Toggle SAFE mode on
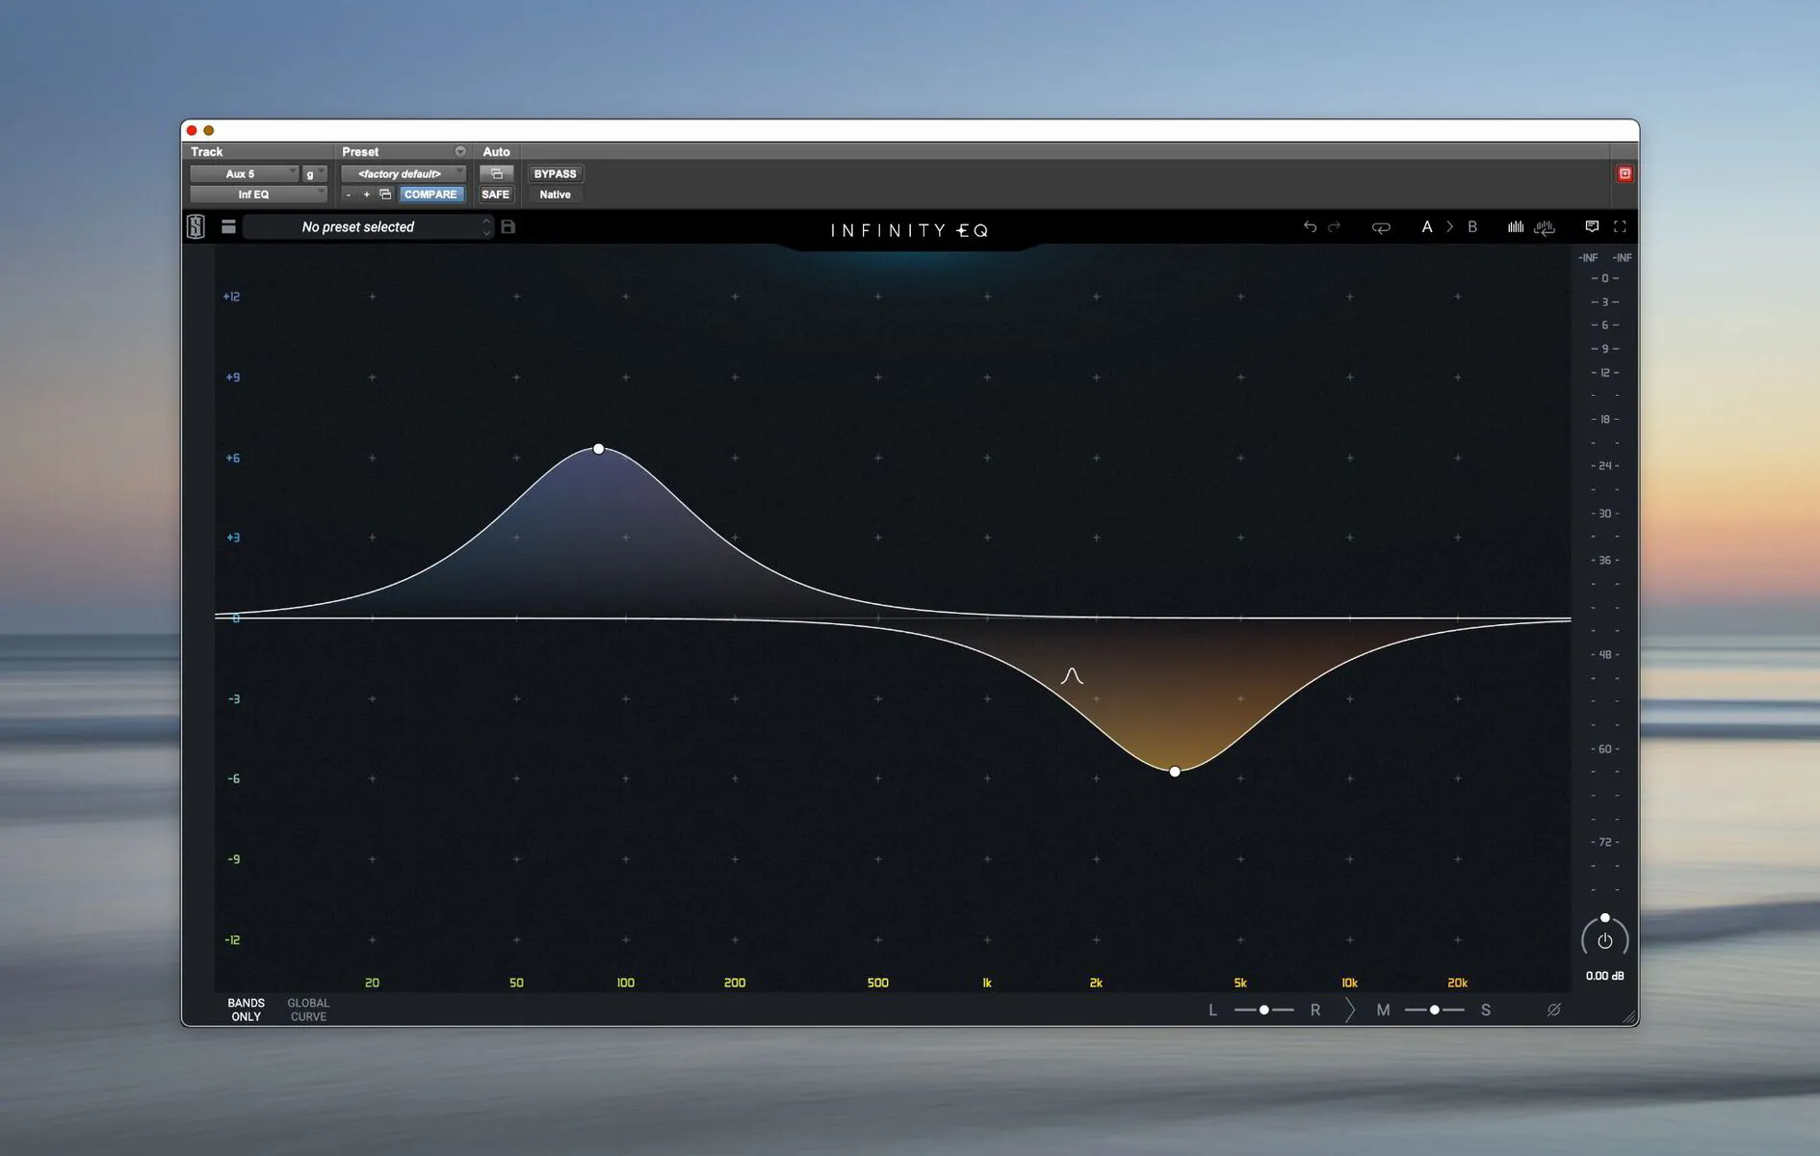Viewport: 1820px width, 1156px height. [x=495, y=194]
